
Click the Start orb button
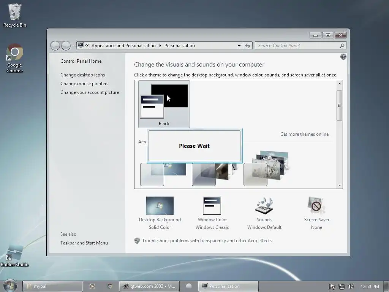click(10, 286)
